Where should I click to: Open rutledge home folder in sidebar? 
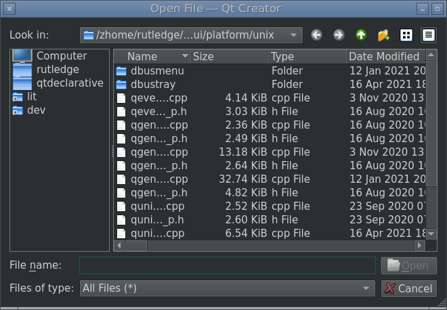58,69
